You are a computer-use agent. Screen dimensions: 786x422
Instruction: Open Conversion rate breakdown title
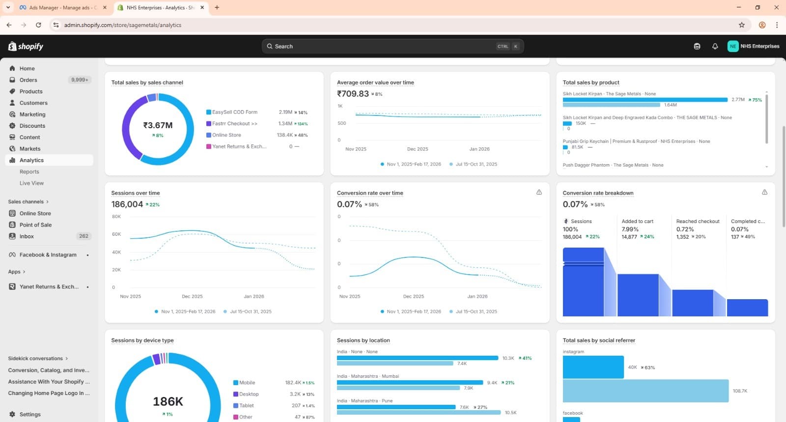598,193
